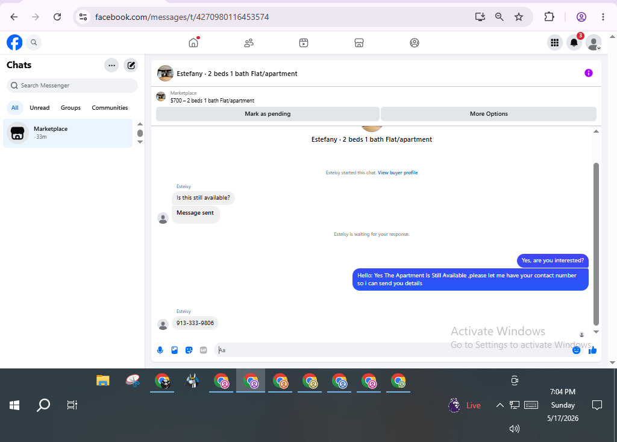Open the browser extensions puzzle icon

tap(549, 17)
